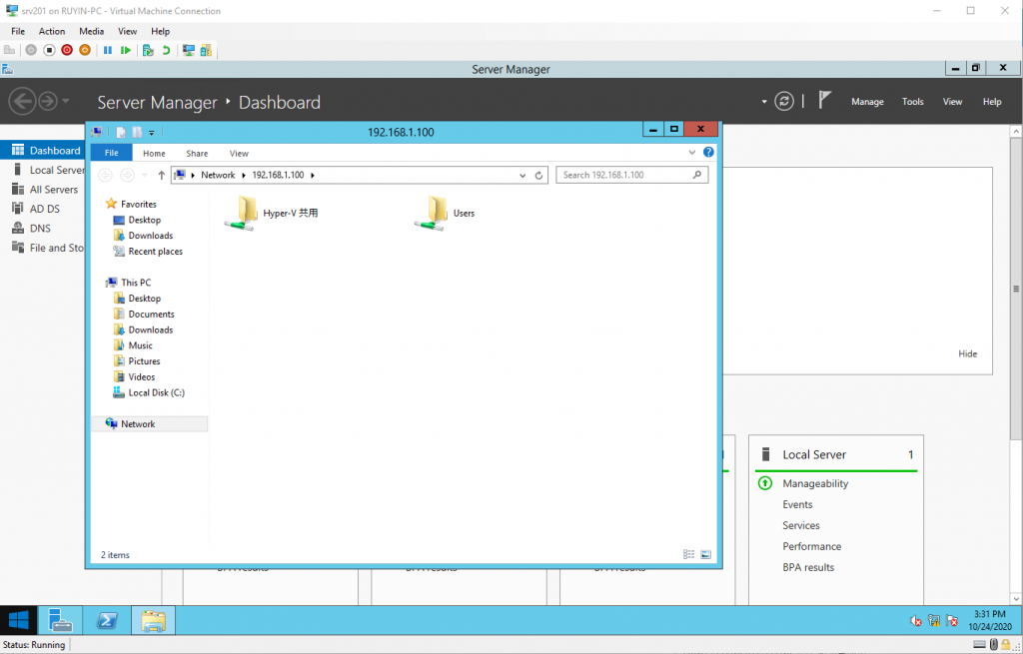
Task: Open the notifications flag in Server Manager
Action: click(824, 101)
